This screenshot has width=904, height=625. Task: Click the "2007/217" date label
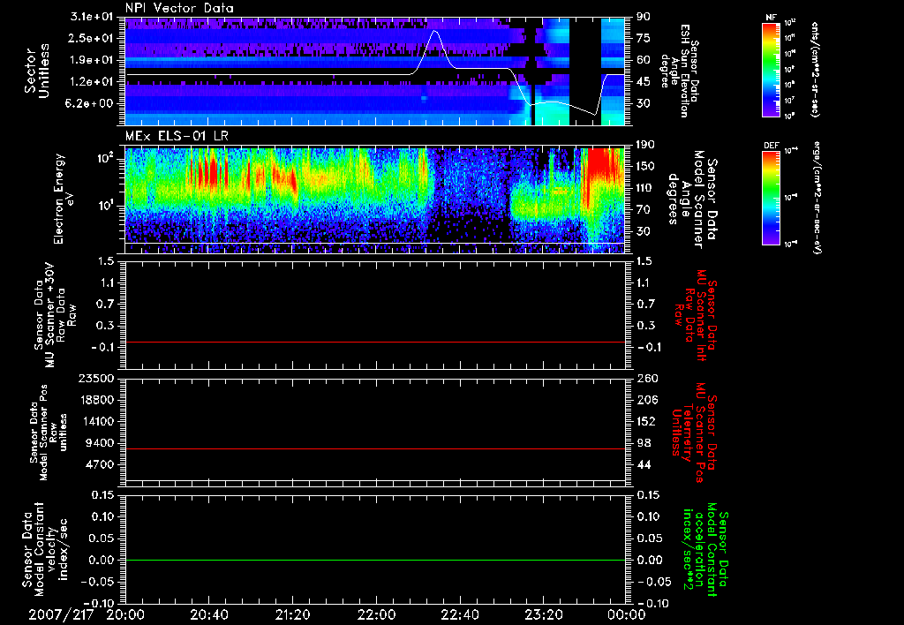62,614
